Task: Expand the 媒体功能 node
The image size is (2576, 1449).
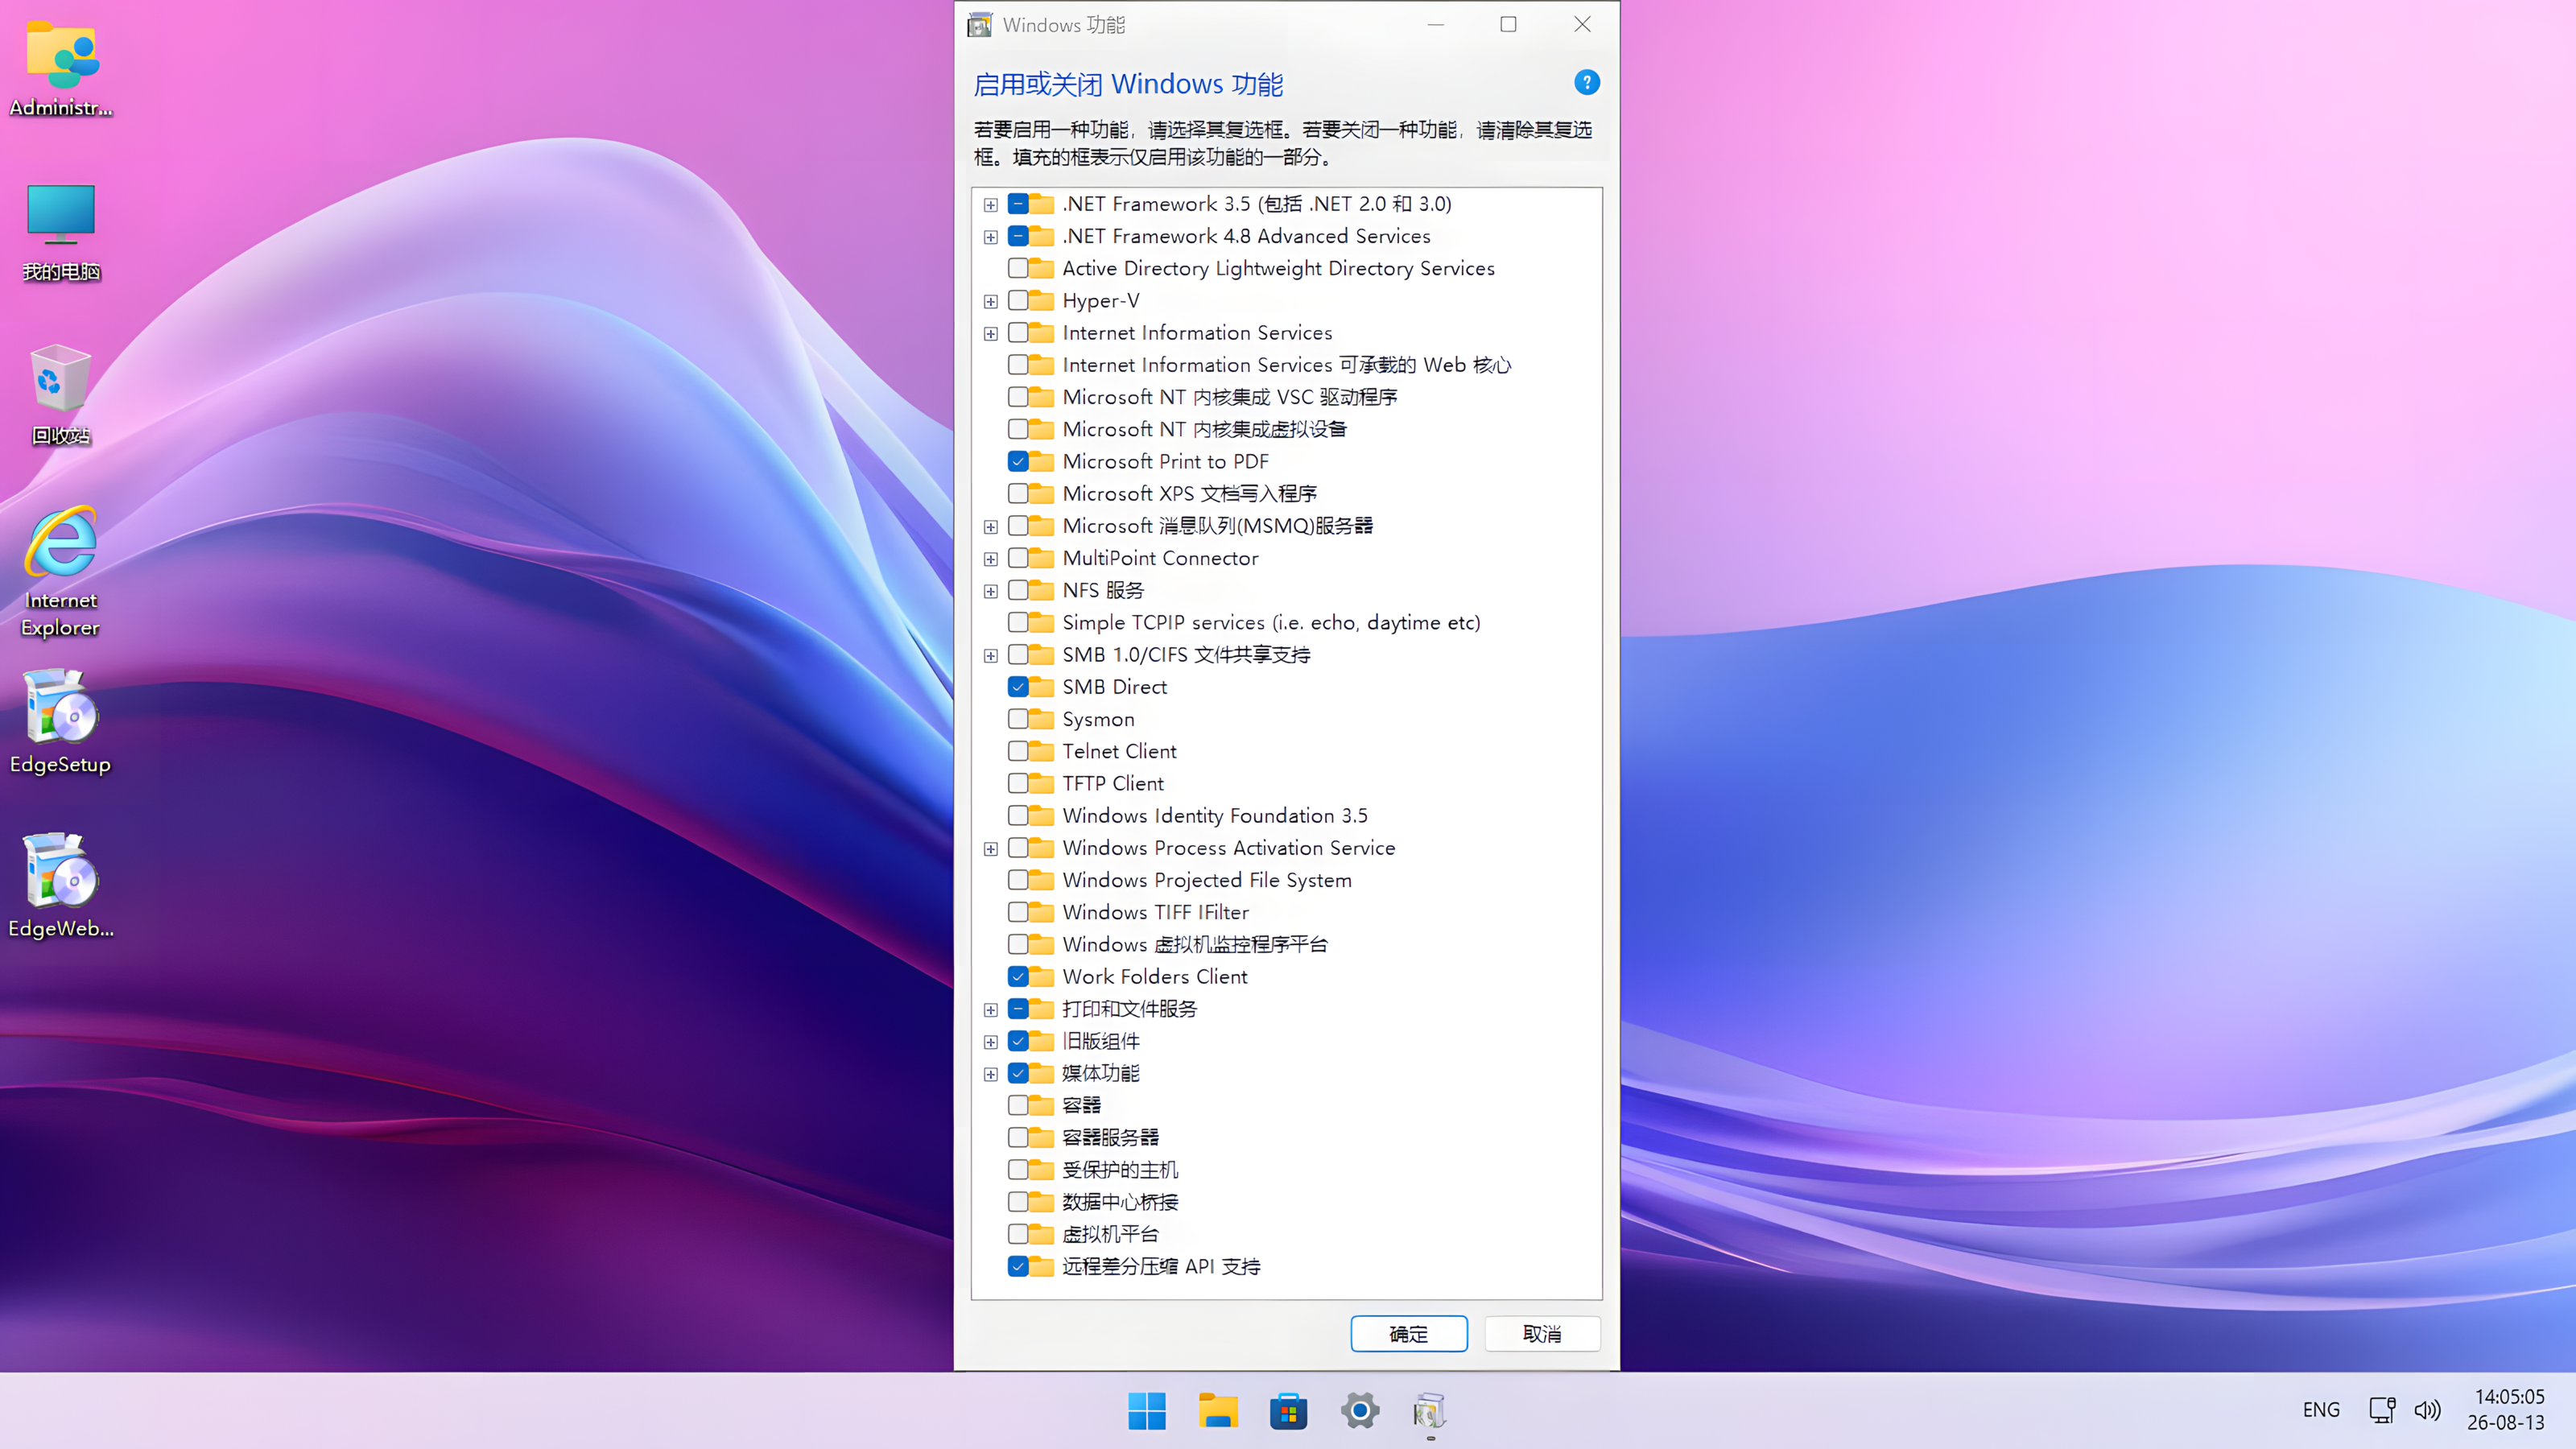Action: 991,1074
